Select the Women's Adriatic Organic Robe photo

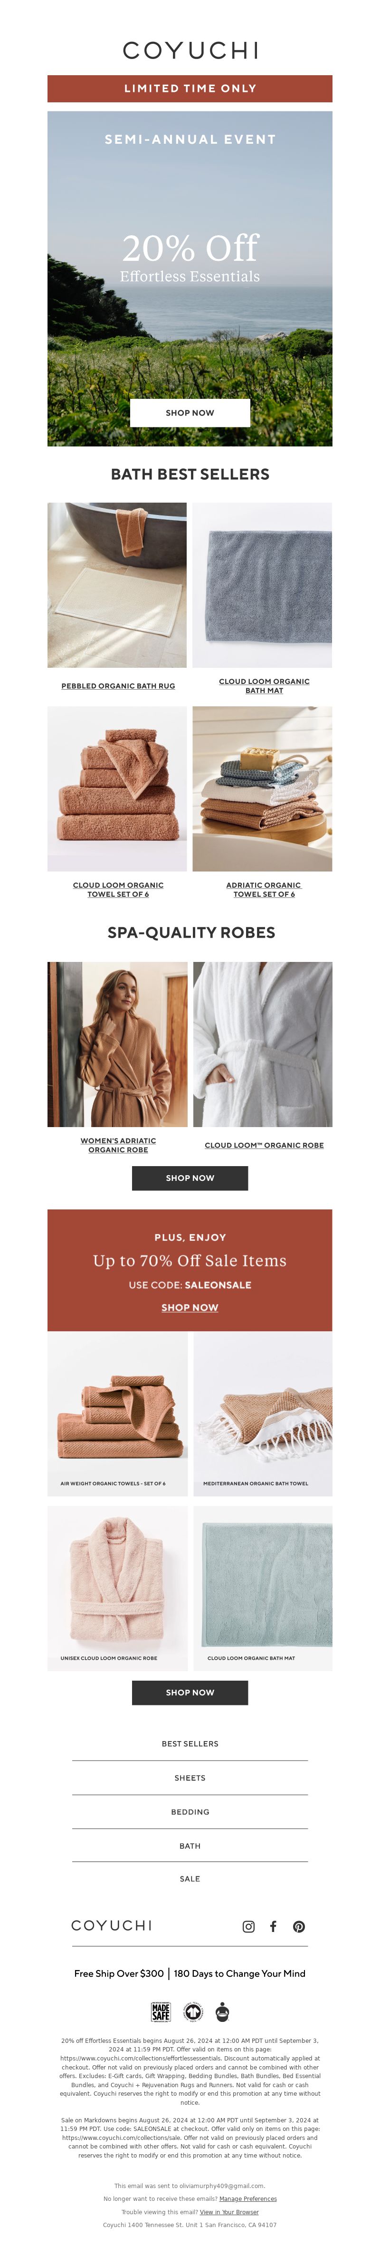point(117,1044)
